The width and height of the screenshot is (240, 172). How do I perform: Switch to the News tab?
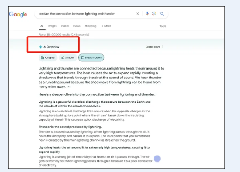point(77,26)
